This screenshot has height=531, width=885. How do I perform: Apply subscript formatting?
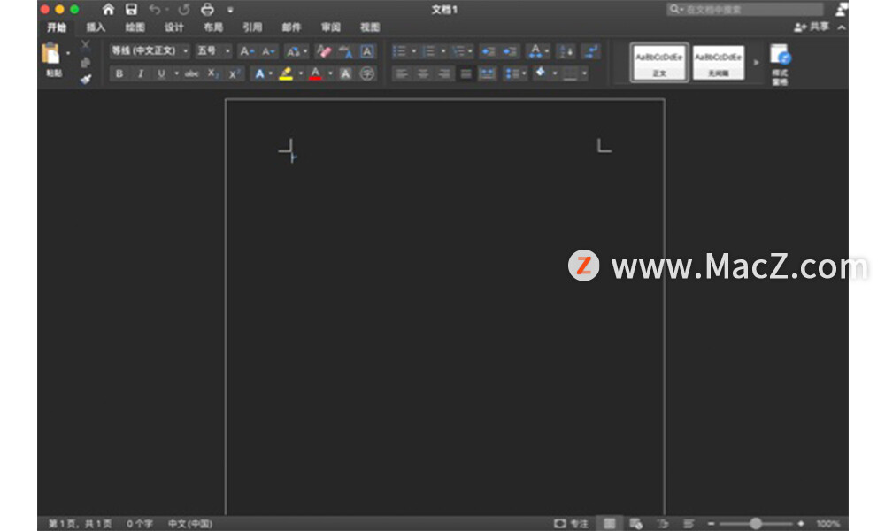pos(214,73)
